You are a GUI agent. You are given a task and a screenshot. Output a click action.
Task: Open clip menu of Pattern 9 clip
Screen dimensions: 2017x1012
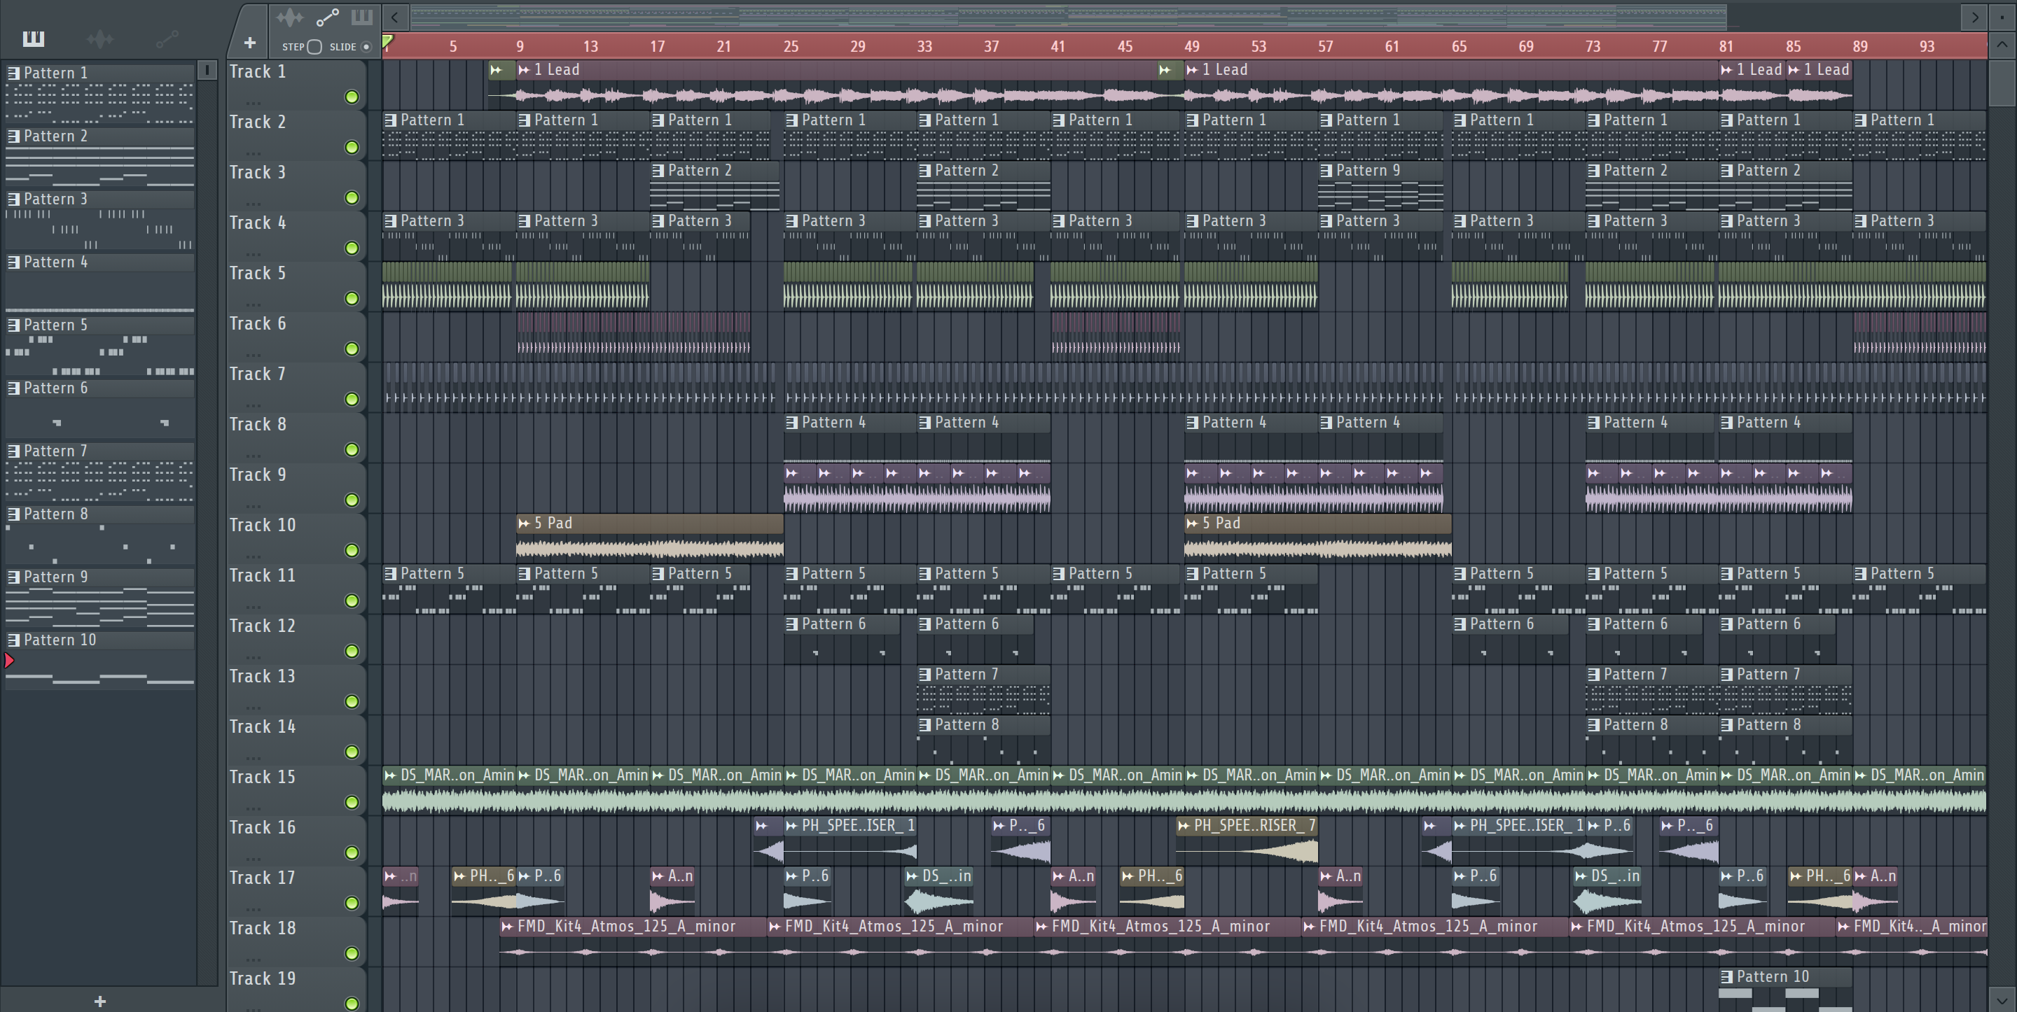tap(1326, 171)
